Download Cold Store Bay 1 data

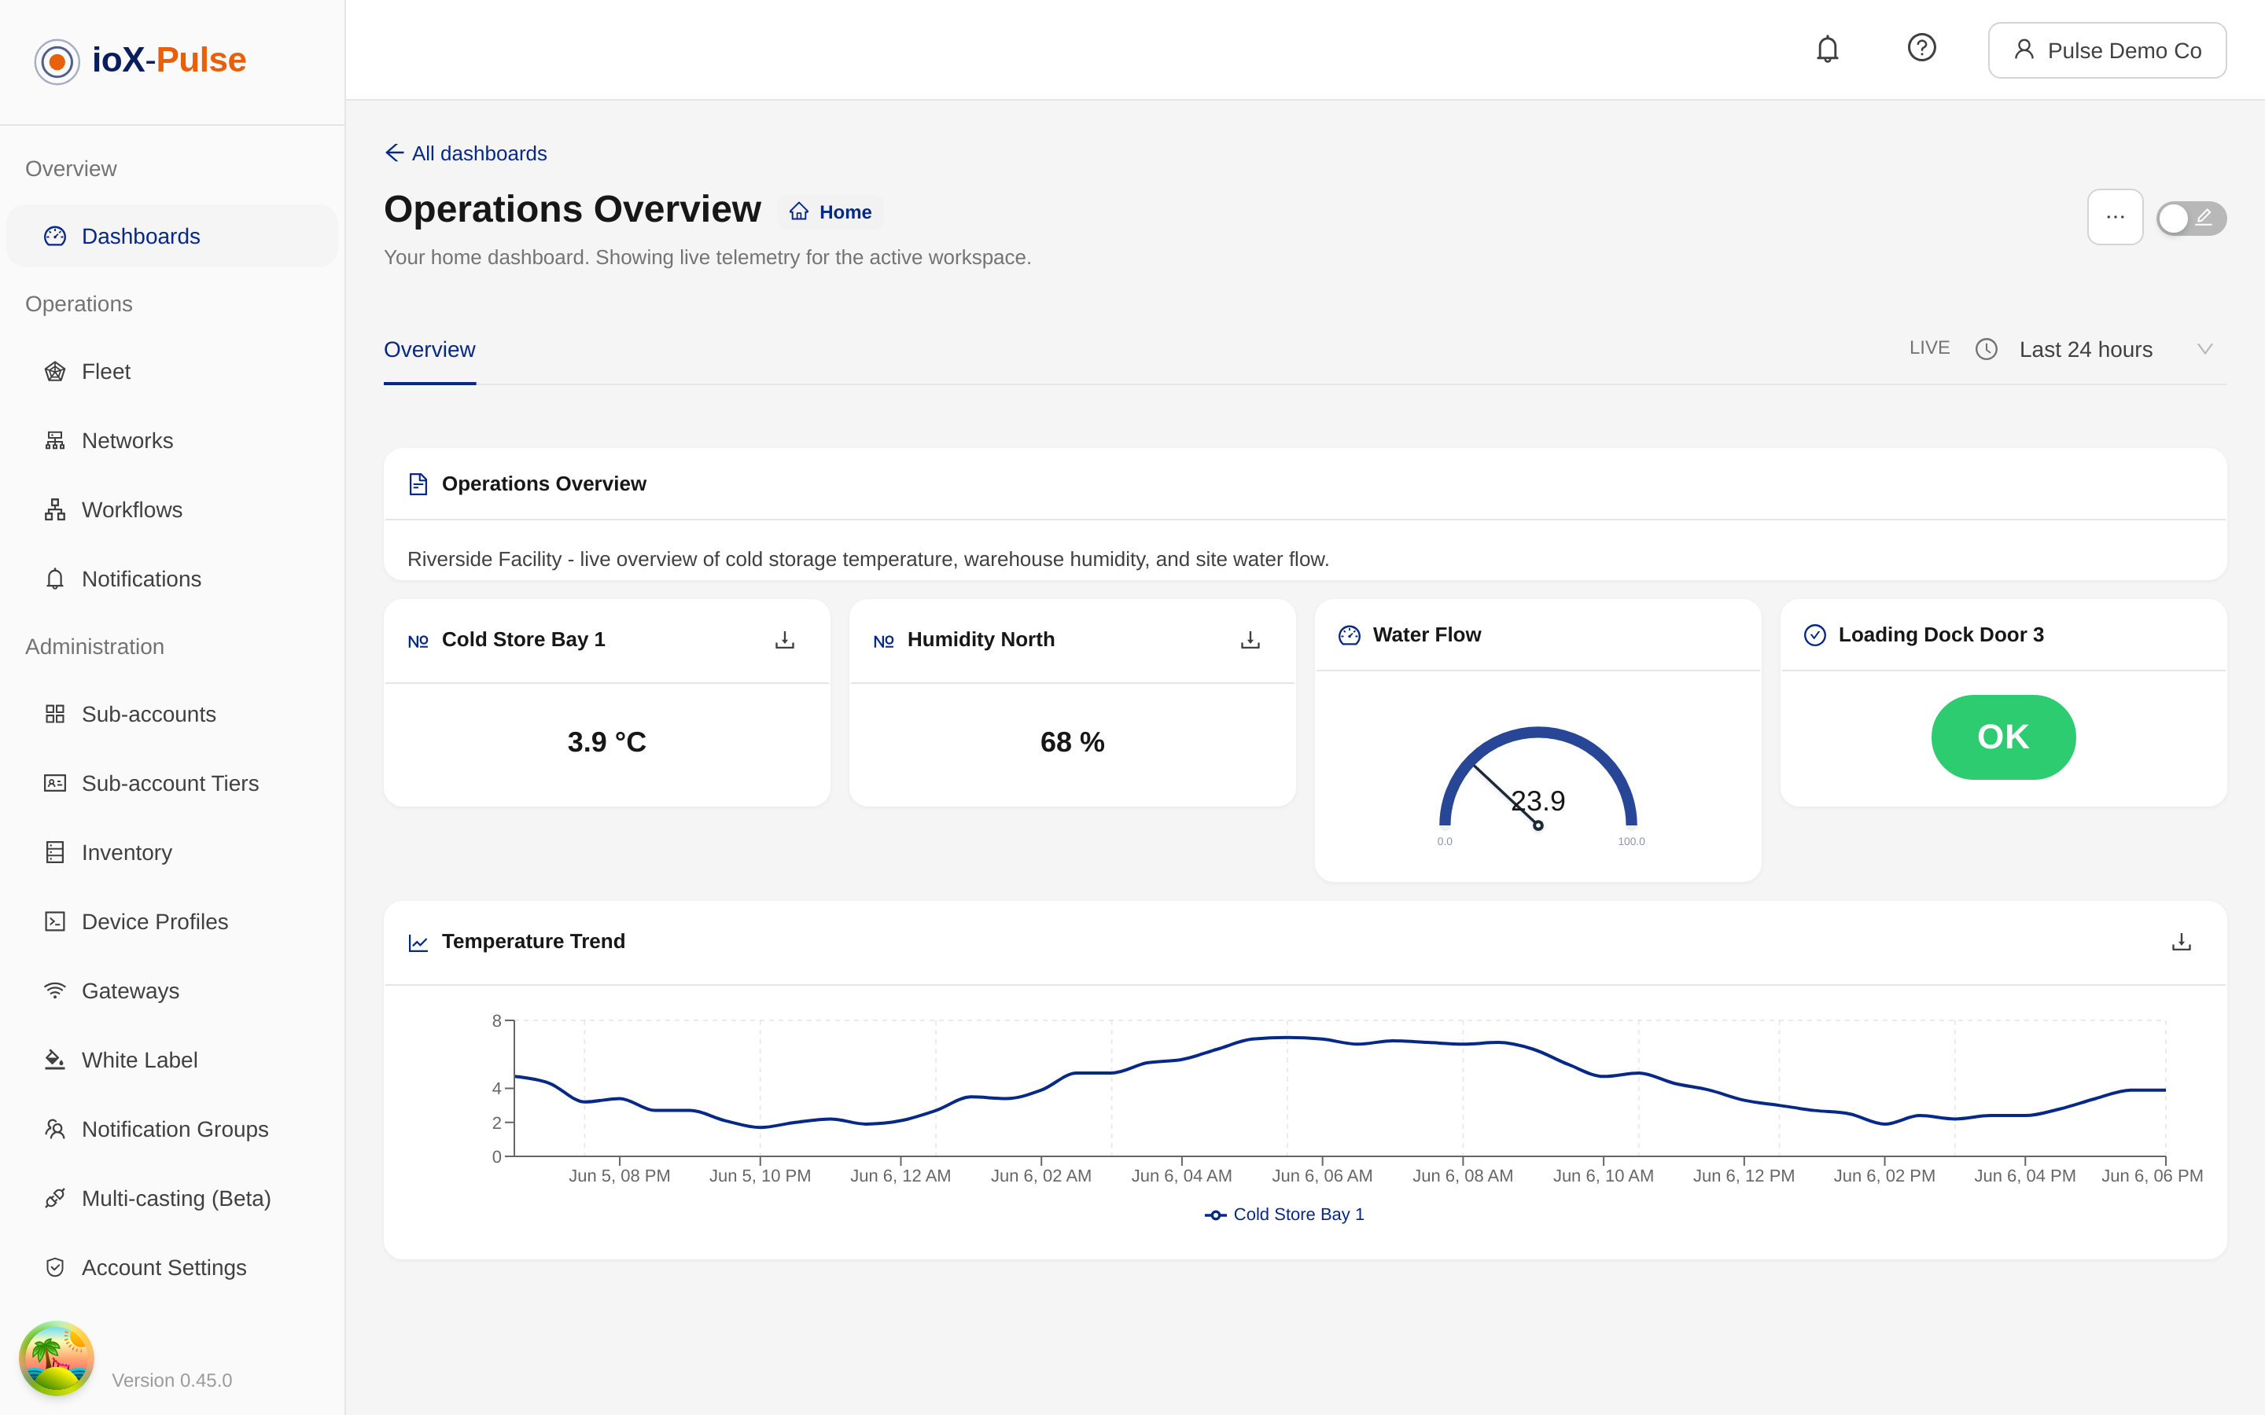[x=784, y=640]
